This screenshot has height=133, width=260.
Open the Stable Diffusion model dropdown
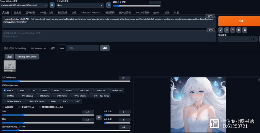pos(24,5)
